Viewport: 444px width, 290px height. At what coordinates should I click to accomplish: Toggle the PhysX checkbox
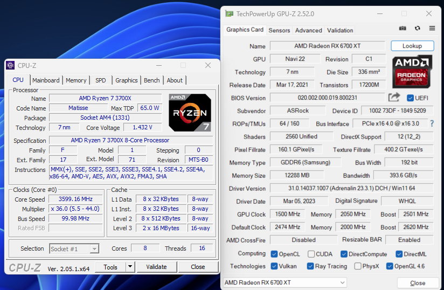click(x=358, y=266)
